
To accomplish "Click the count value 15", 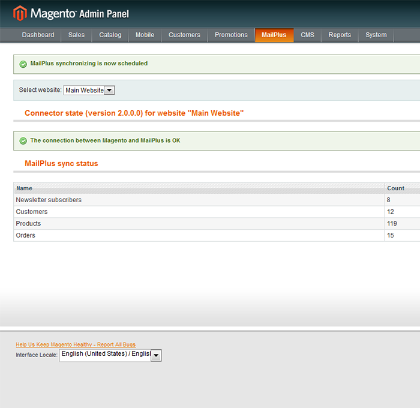I will click(390, 235).
